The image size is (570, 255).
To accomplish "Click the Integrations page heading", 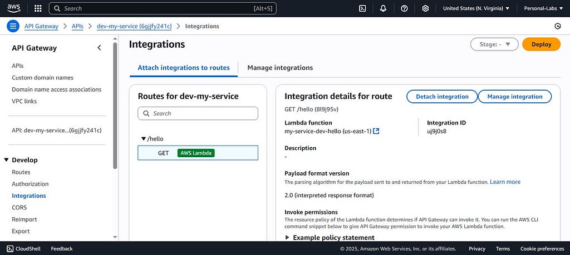I will pyautogui.click(x=157, y=44).
